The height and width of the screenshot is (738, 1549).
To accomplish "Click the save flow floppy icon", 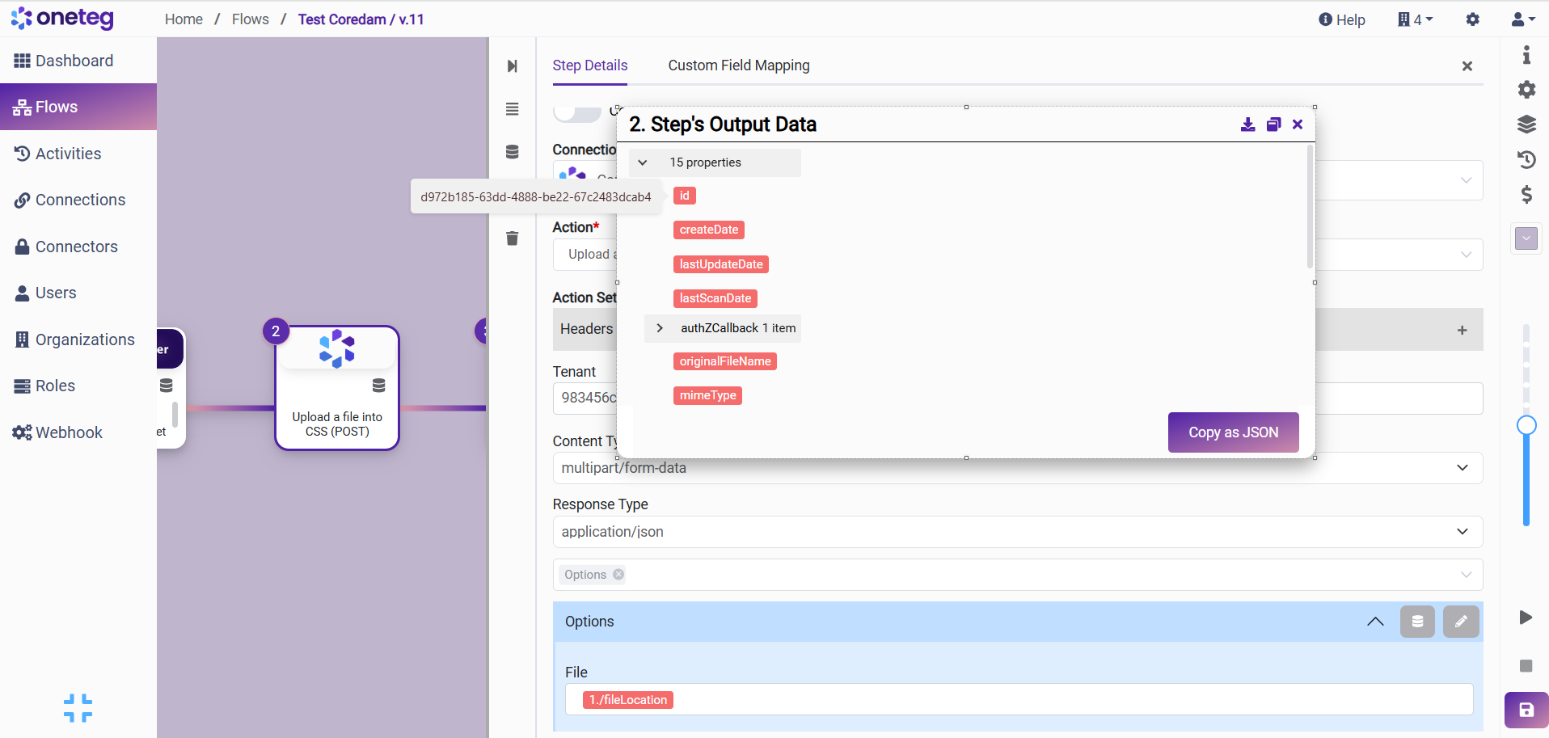I will tap(1526, 710).
